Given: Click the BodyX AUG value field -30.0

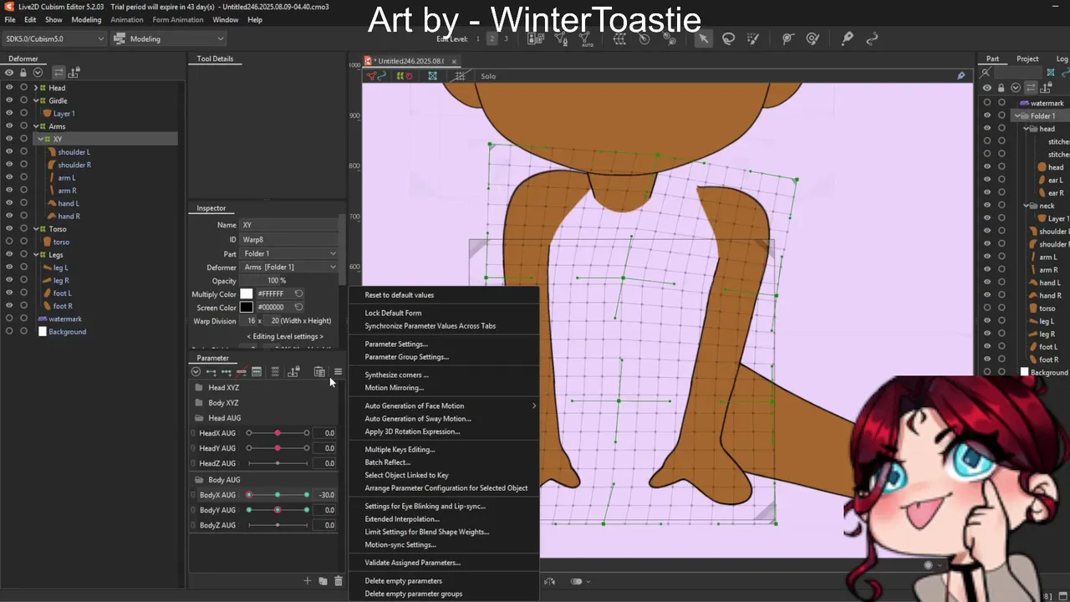Looking at the screenshot, I should (324, 495).
